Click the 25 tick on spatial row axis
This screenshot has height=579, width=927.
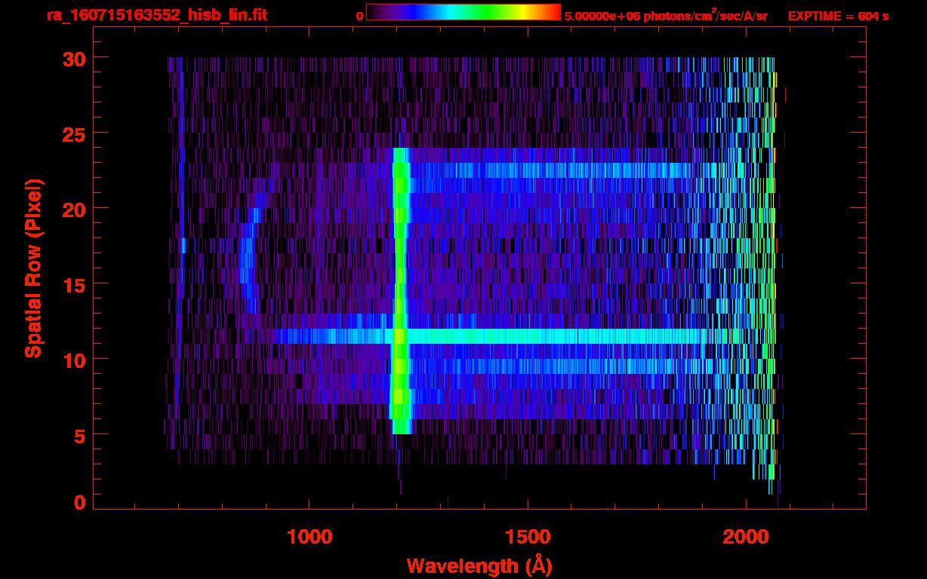(74, 133)
